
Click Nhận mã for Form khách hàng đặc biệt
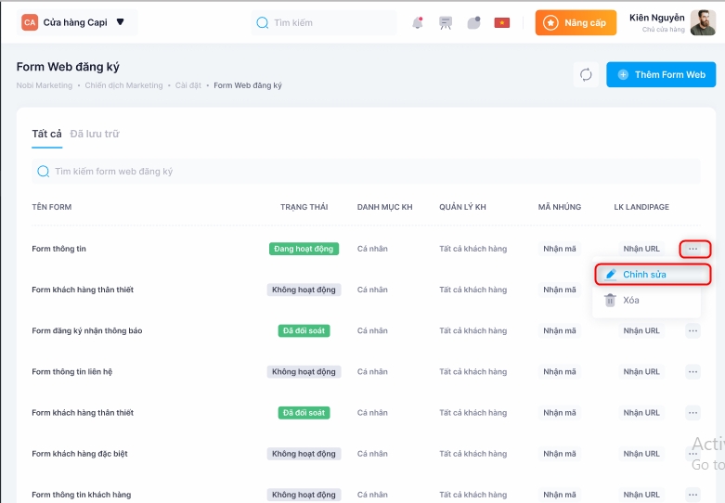pos(560,454)
